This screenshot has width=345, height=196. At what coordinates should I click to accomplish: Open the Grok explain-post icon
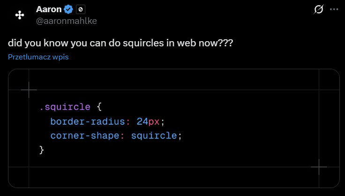tap(319, 9)
